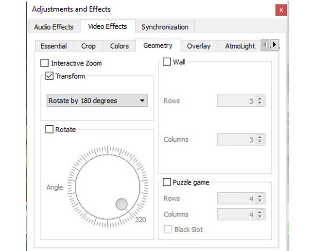This screenshot has width=311, height=251.
Task: Open the Rotate by 180 degrees dropdown
Action: [x=97, y=100]
